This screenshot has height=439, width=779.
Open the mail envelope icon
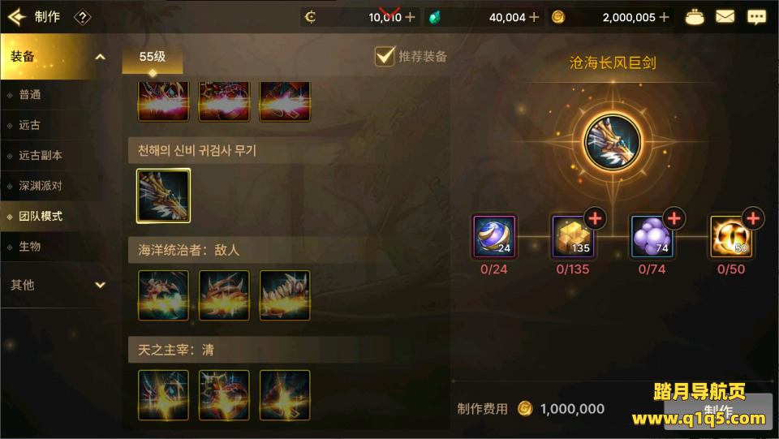[x=725, y=17]
